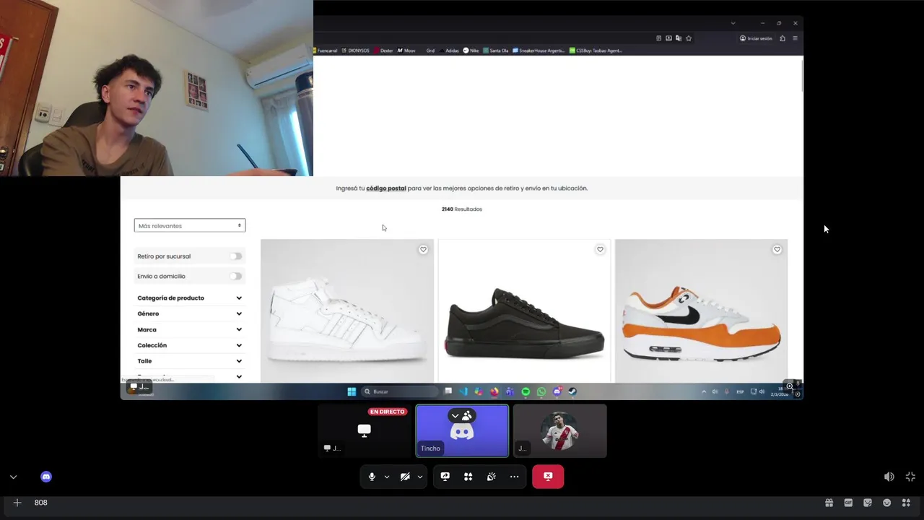The height and width of the screenshot is (520, 924).
Task: Open the soundboard button
Action: (492, 477)
